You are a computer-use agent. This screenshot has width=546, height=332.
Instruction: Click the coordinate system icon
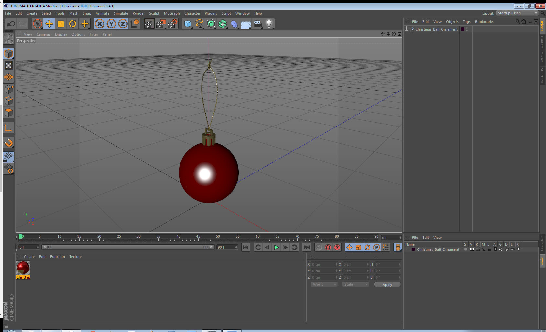coord(135,24)
